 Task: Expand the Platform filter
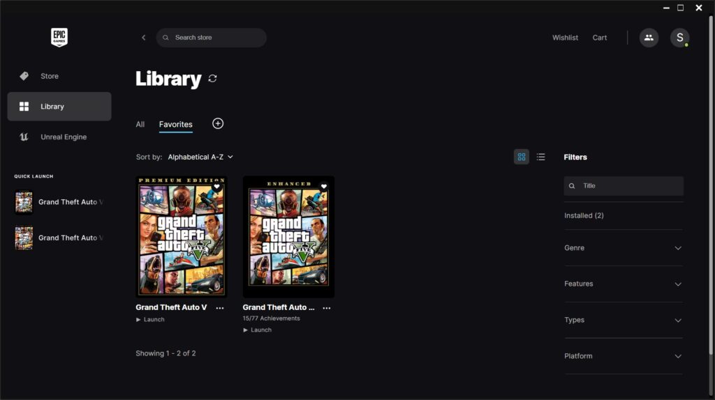[624, 356]
